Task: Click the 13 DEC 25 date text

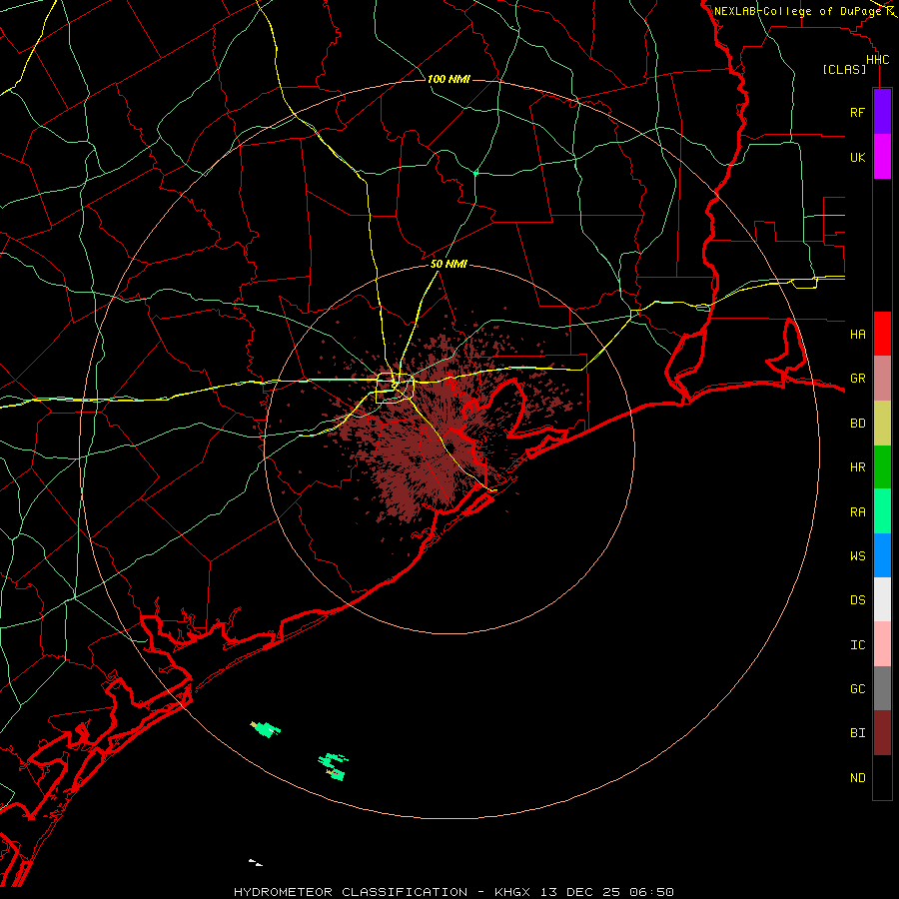Action: click(580, 892)
